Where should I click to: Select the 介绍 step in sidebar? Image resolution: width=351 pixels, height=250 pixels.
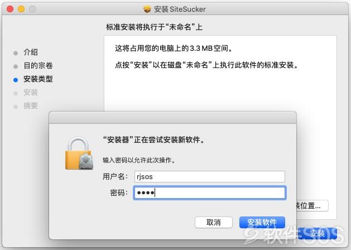(31, 52)
